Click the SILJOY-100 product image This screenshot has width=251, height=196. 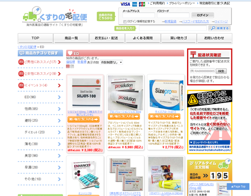[x=86, y=93]
